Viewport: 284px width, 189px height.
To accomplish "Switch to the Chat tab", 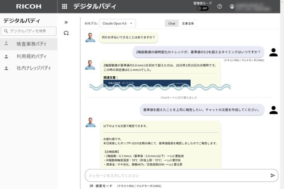I will (x=171, y=23).
